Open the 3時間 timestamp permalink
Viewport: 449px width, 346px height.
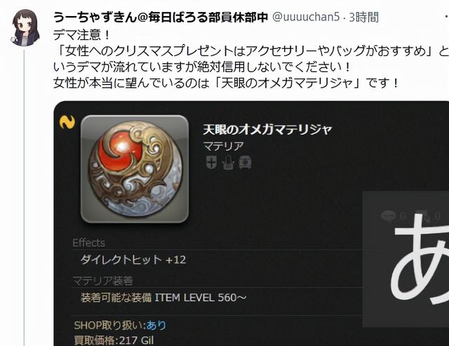[x=363, y=17]
